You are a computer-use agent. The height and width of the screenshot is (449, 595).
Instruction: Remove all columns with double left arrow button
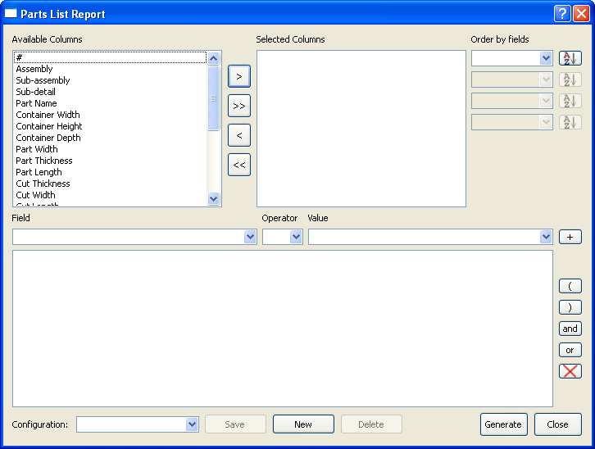click(x=238, y=165)
